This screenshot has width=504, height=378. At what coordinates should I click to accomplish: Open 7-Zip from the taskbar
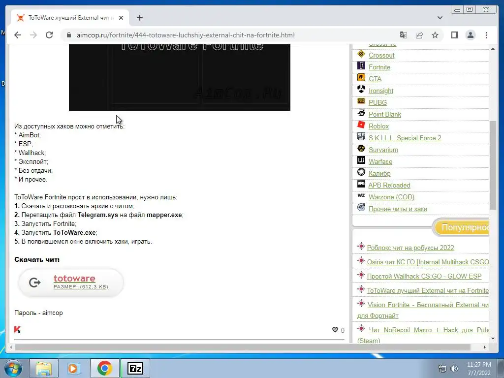point(135,368)
